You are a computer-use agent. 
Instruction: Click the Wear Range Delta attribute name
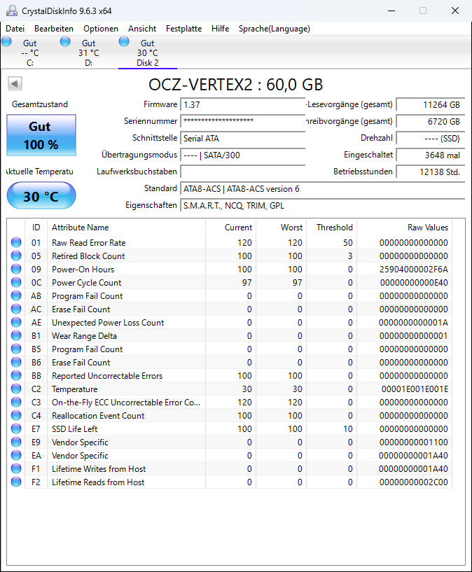[x=84, y=335]
